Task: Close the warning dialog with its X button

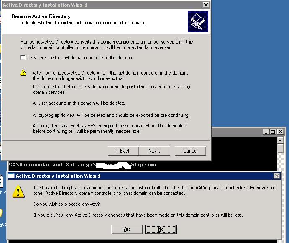Action: pos(277,176)
